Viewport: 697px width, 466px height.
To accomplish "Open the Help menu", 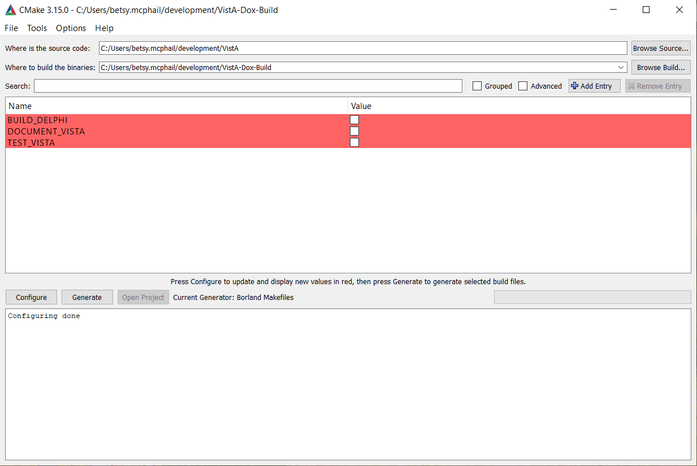I will coord(104,28).
